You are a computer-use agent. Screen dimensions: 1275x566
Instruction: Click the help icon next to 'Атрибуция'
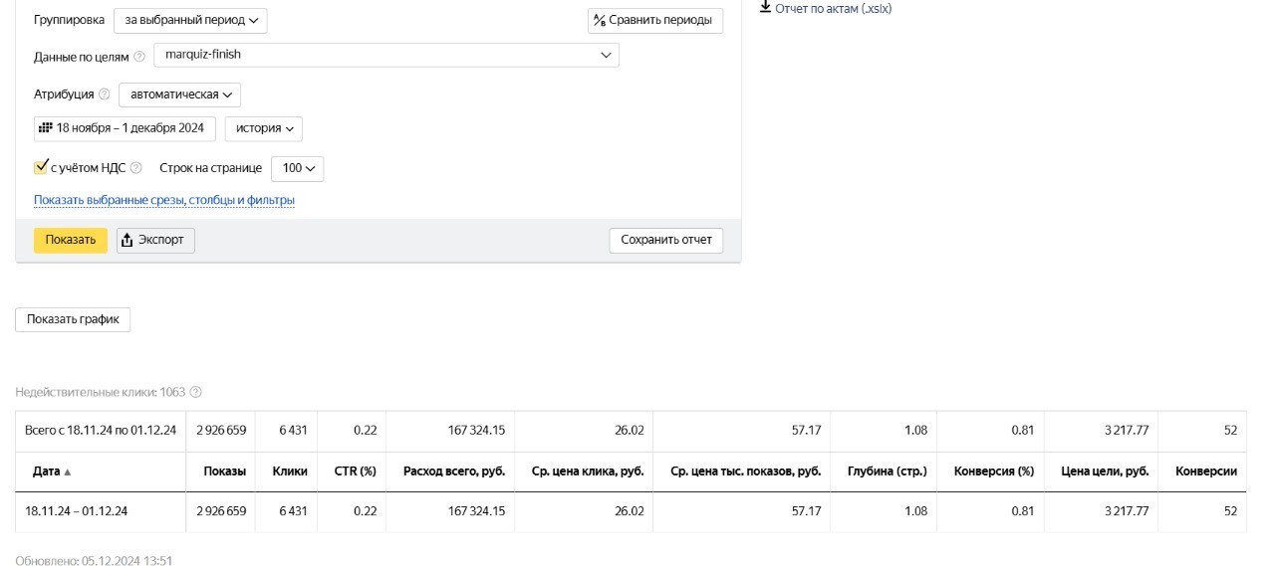105,94
